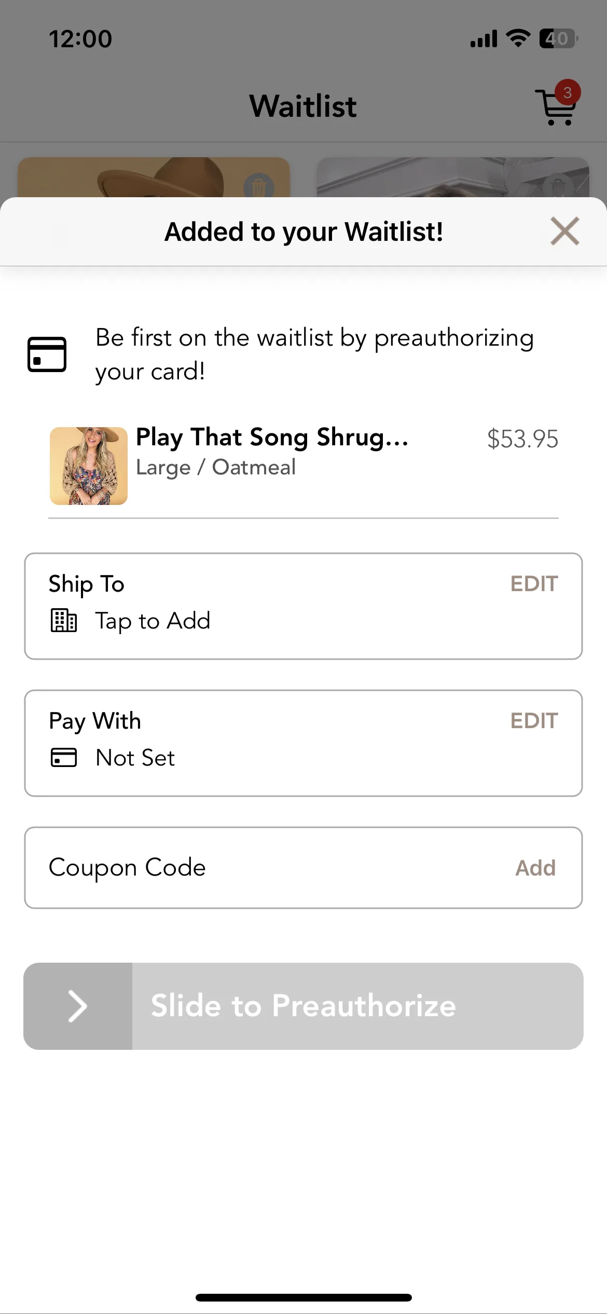Tap to Add shipping address
Screen dimensions: 607x1314
[153, 621]
